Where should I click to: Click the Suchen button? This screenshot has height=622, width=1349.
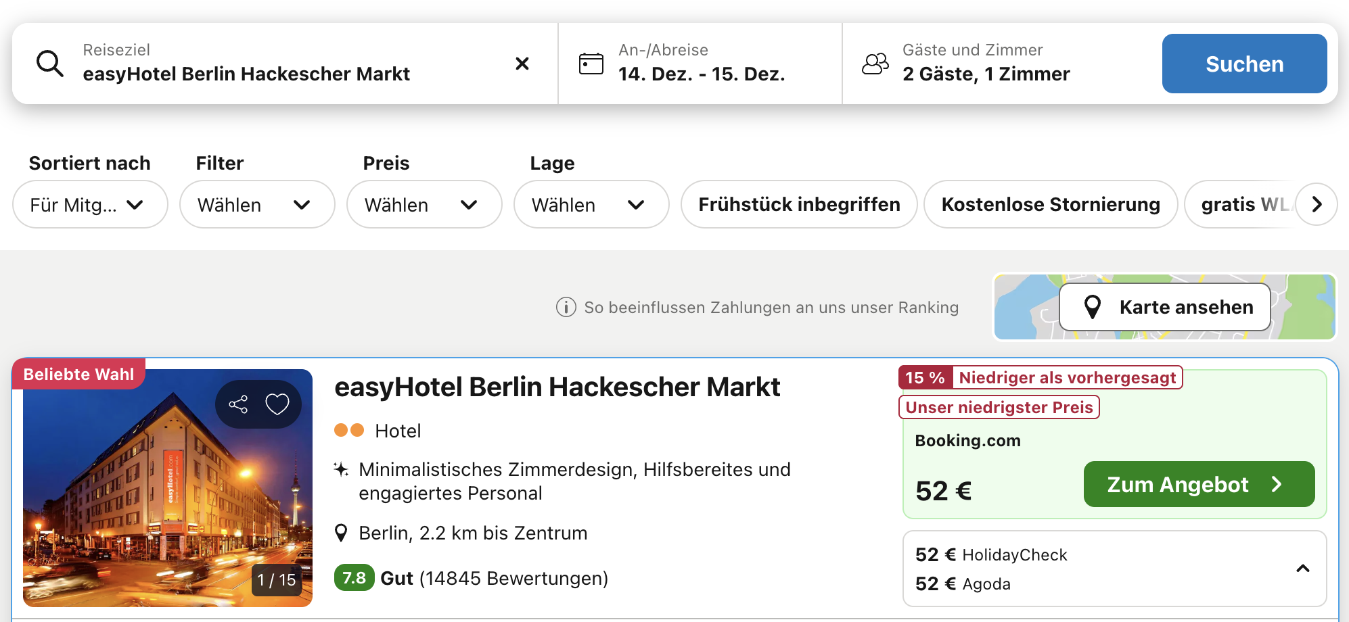(x=1244, y=64)
